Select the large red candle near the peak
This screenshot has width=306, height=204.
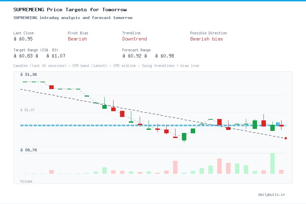pos(122,114)
